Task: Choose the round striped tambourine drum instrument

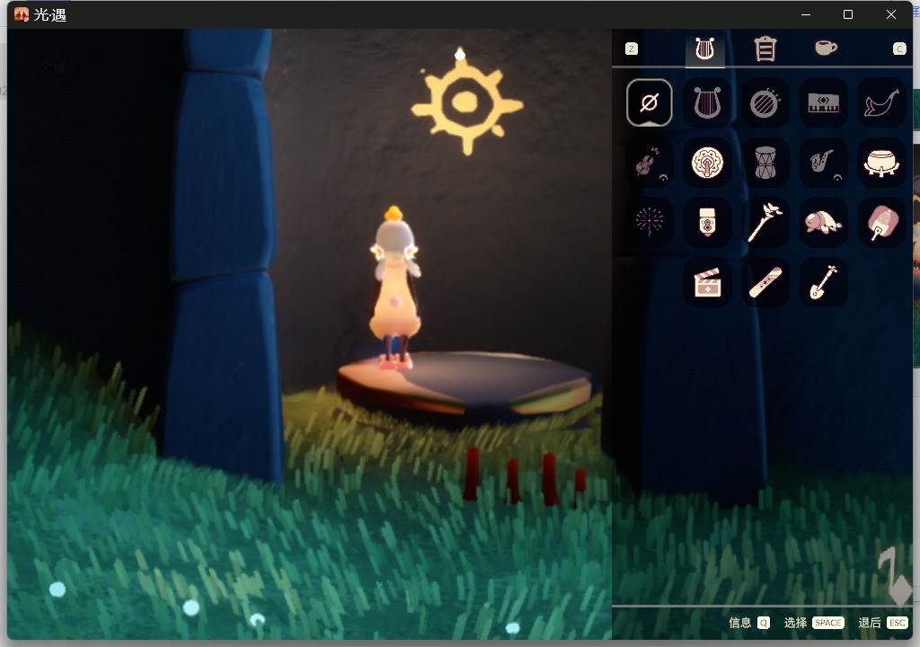Action: 765,102
